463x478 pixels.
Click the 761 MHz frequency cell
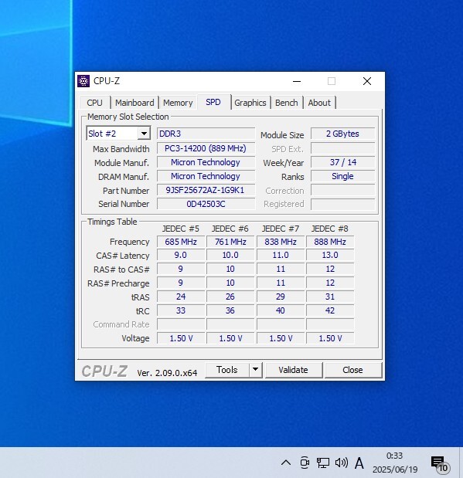pyautogui.click(x=230, y=242)
